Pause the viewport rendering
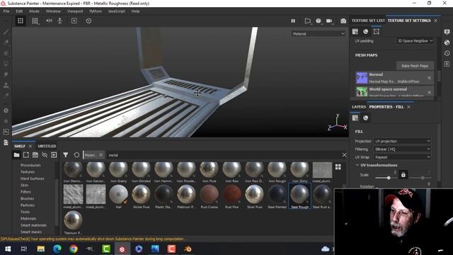Viewport: 453px width, 255px height. pos(293,21)
